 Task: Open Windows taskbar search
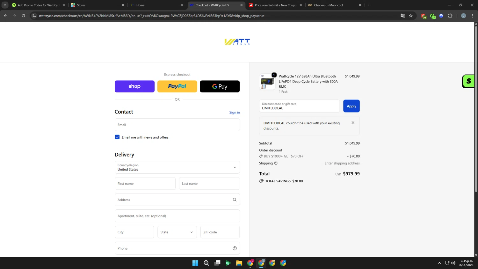pos(206,263)
